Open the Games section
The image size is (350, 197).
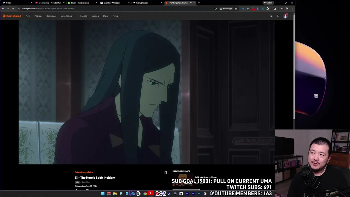point(95,16)
